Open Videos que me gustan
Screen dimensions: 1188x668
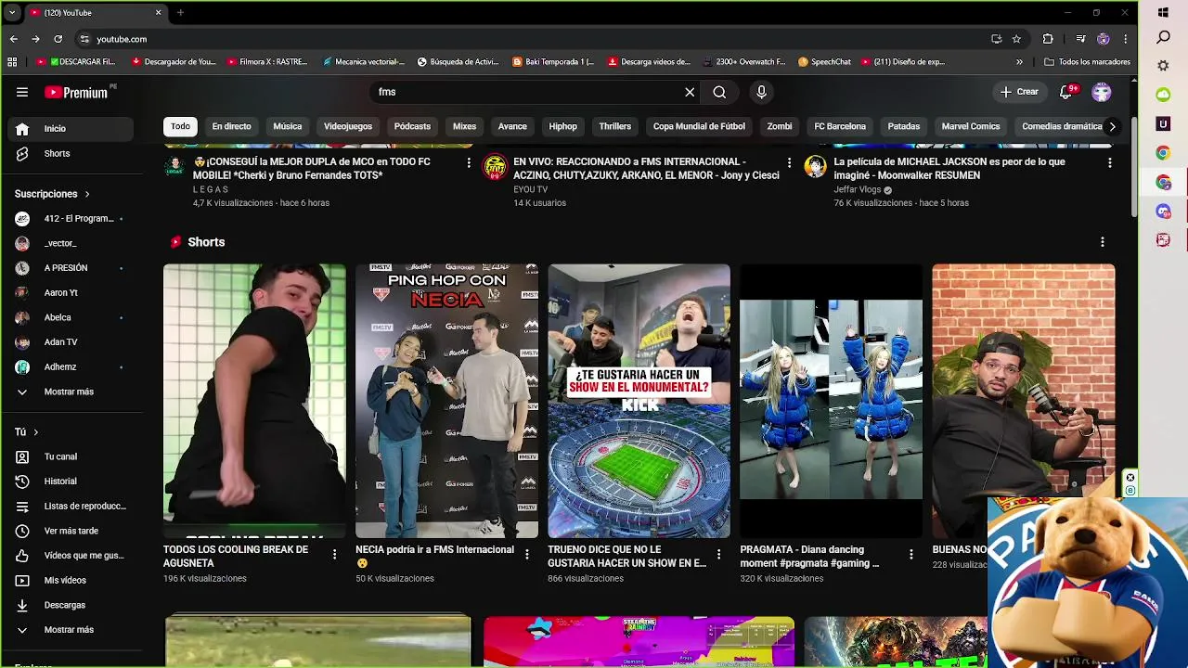tap(71, 556)
